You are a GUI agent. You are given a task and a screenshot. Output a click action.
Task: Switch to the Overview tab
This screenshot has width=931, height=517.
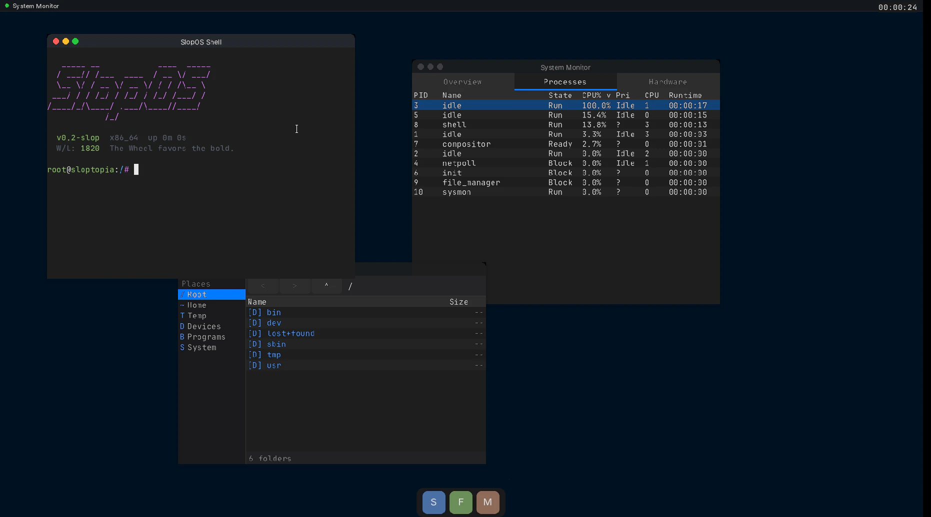pos(462,81)
